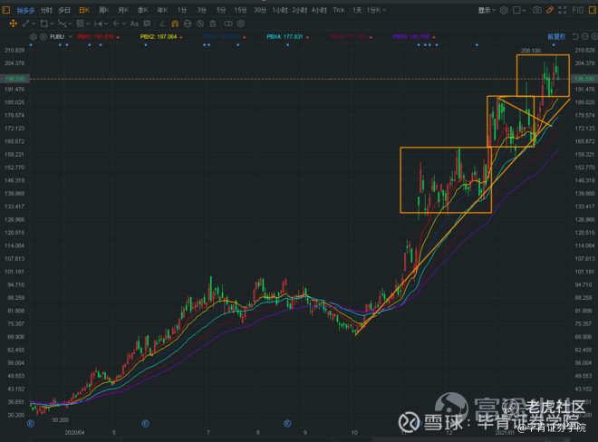The image size is (598, 442).
Task: Open the last period dropdown in tab row
Action: (x=376, y=10)
